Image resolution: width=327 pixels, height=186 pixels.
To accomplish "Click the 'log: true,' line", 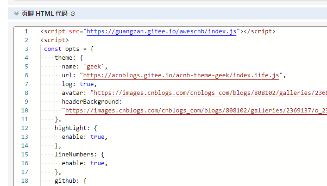I will pyautogui.click(x=79, y=84).
